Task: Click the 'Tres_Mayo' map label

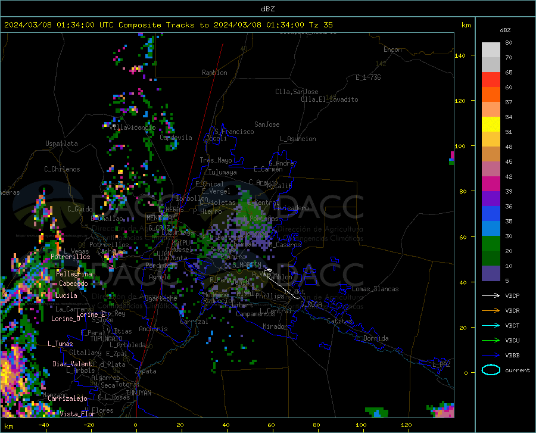Action: click(216, 160)
